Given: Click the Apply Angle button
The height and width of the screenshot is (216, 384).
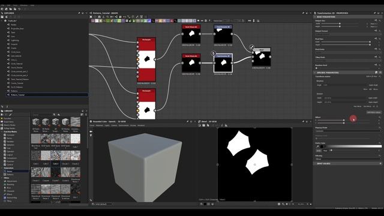Looking at the screenshot, I should 373,85.
